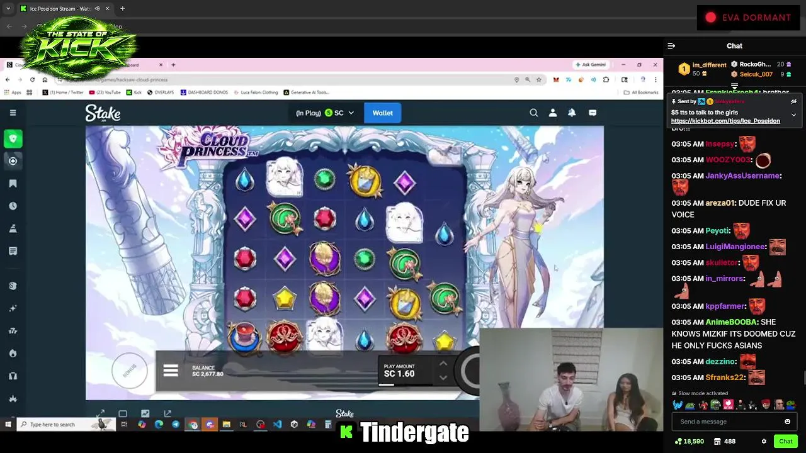Open the YouTube bookmark

pos(105,92)
